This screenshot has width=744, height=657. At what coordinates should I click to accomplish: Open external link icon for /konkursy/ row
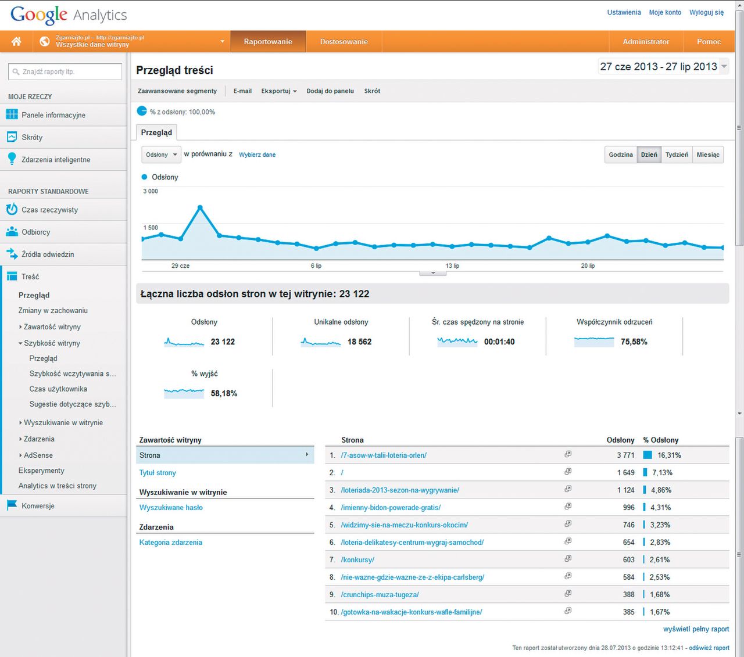pos(568,559)
